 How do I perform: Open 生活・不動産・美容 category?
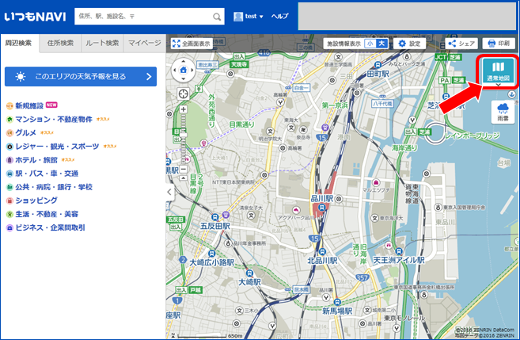[47, 214]
